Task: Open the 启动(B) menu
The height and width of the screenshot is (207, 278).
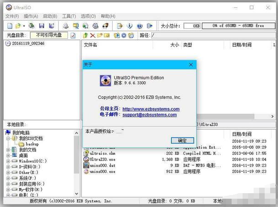Action: click(50, 17)
